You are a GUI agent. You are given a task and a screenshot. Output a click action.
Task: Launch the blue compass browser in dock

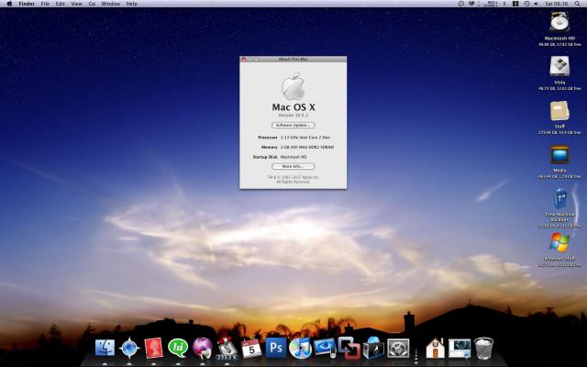click(x=129, y=348)
